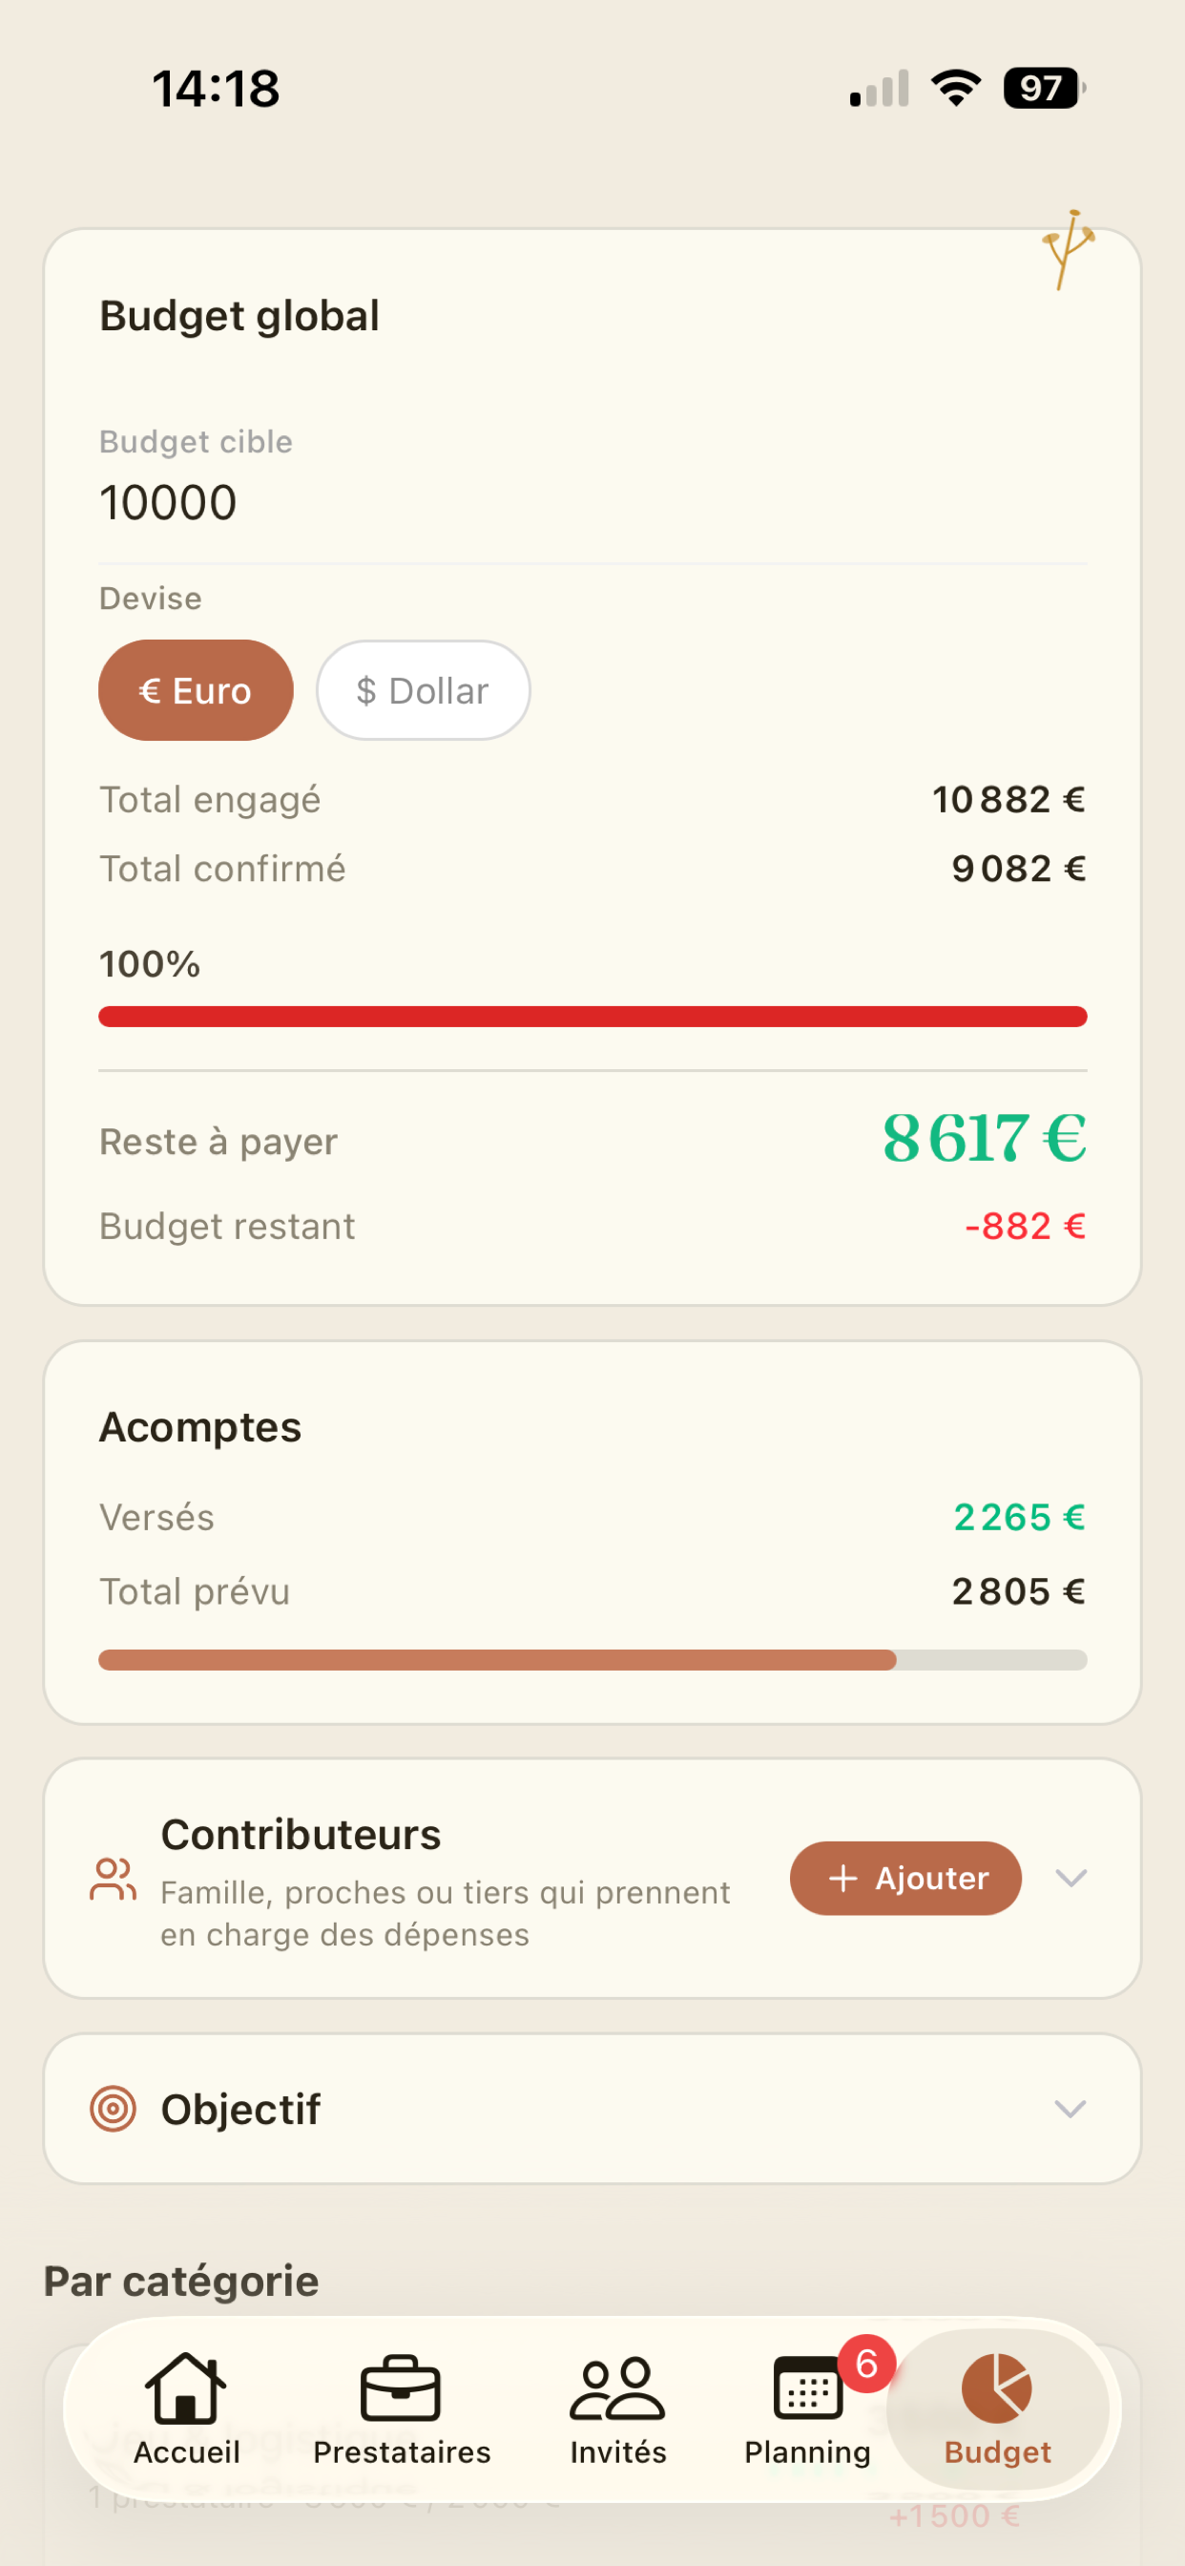The width and height of the screenshot is (1185, 2566).
Task: Tap the Budget pie chart icon
Action: 997,2387
